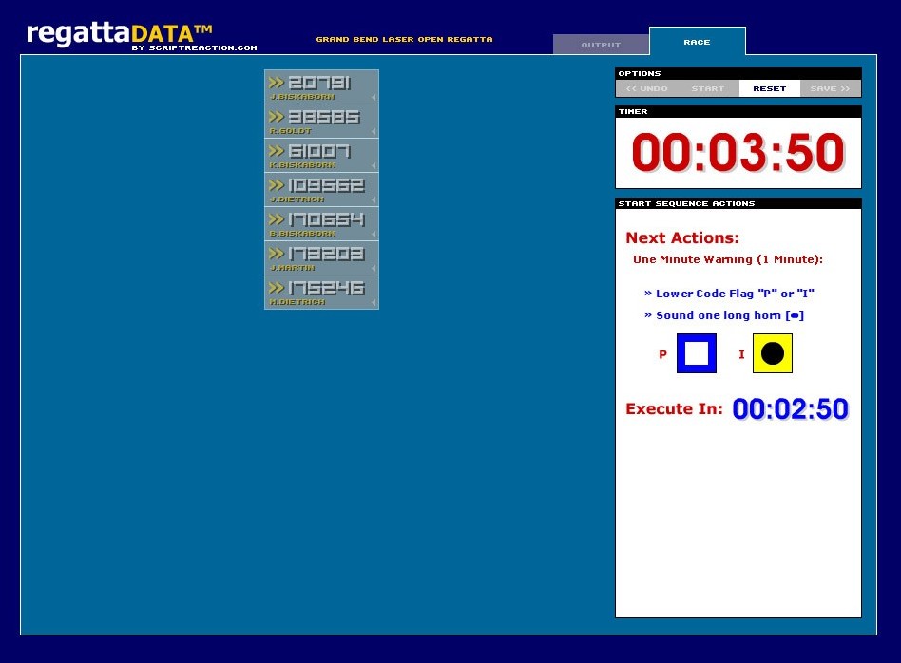Click the START option button
This screenshot has height=663, width=901.
[708, 88]
